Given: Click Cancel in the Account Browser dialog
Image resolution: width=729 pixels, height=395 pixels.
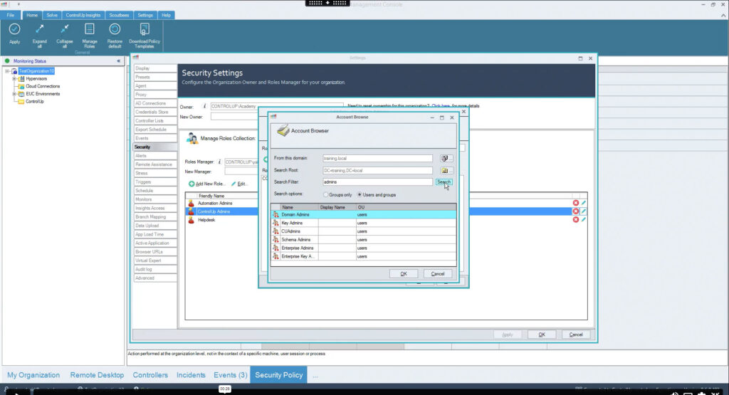Looking at the screenshot, I should (x=437, y=274).
